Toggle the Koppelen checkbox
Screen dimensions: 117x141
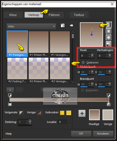click(82, 90)
